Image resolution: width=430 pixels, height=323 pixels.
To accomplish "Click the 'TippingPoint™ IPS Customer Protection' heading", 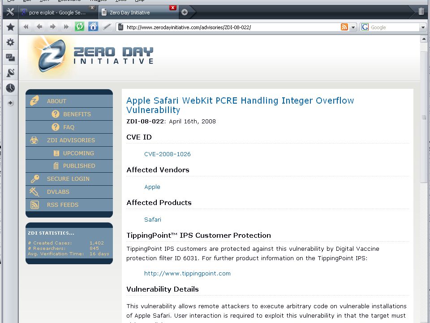I will tap(198, 236).
